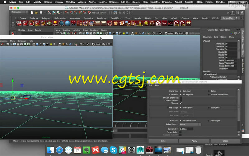This screenshot has height=156, width=249.
Task: Enable the Driven channels checkbox
Action: point(181,98)
